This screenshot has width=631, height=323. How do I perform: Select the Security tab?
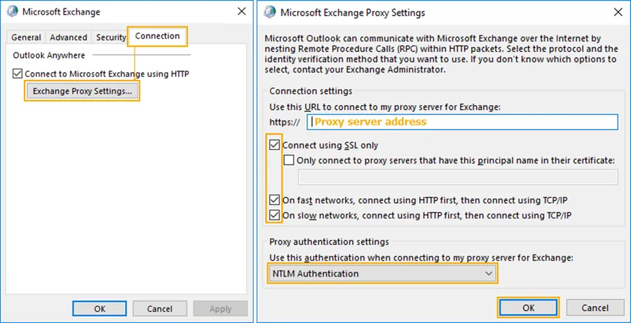tap(111, 37)
